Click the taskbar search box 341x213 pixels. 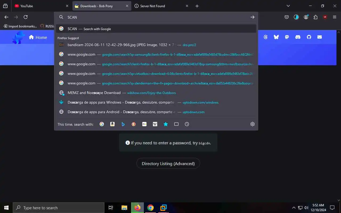pyautogui.click(x=59, y=208)
